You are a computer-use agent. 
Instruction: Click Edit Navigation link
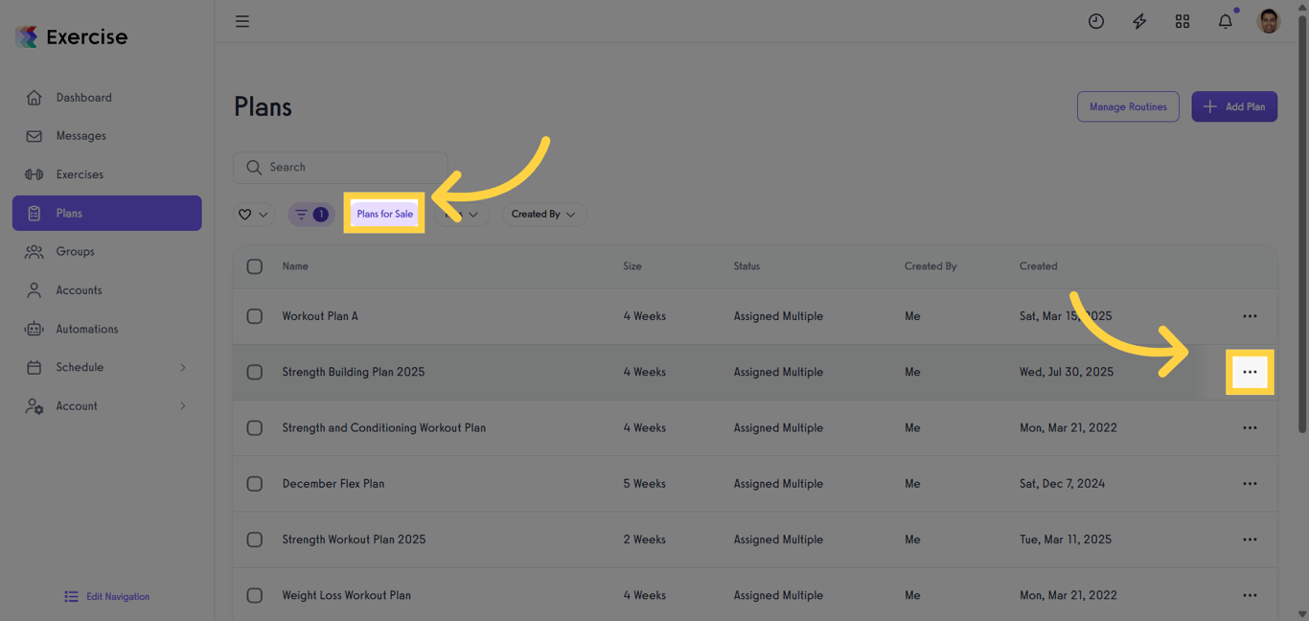(106, 596)
